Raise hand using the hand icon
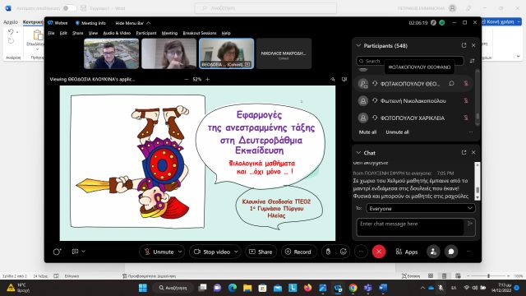Screen dimensions: 526x296 pyautogui.click(x=328, y=252)
